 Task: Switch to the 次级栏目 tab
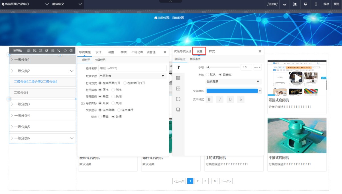(100, 60)
